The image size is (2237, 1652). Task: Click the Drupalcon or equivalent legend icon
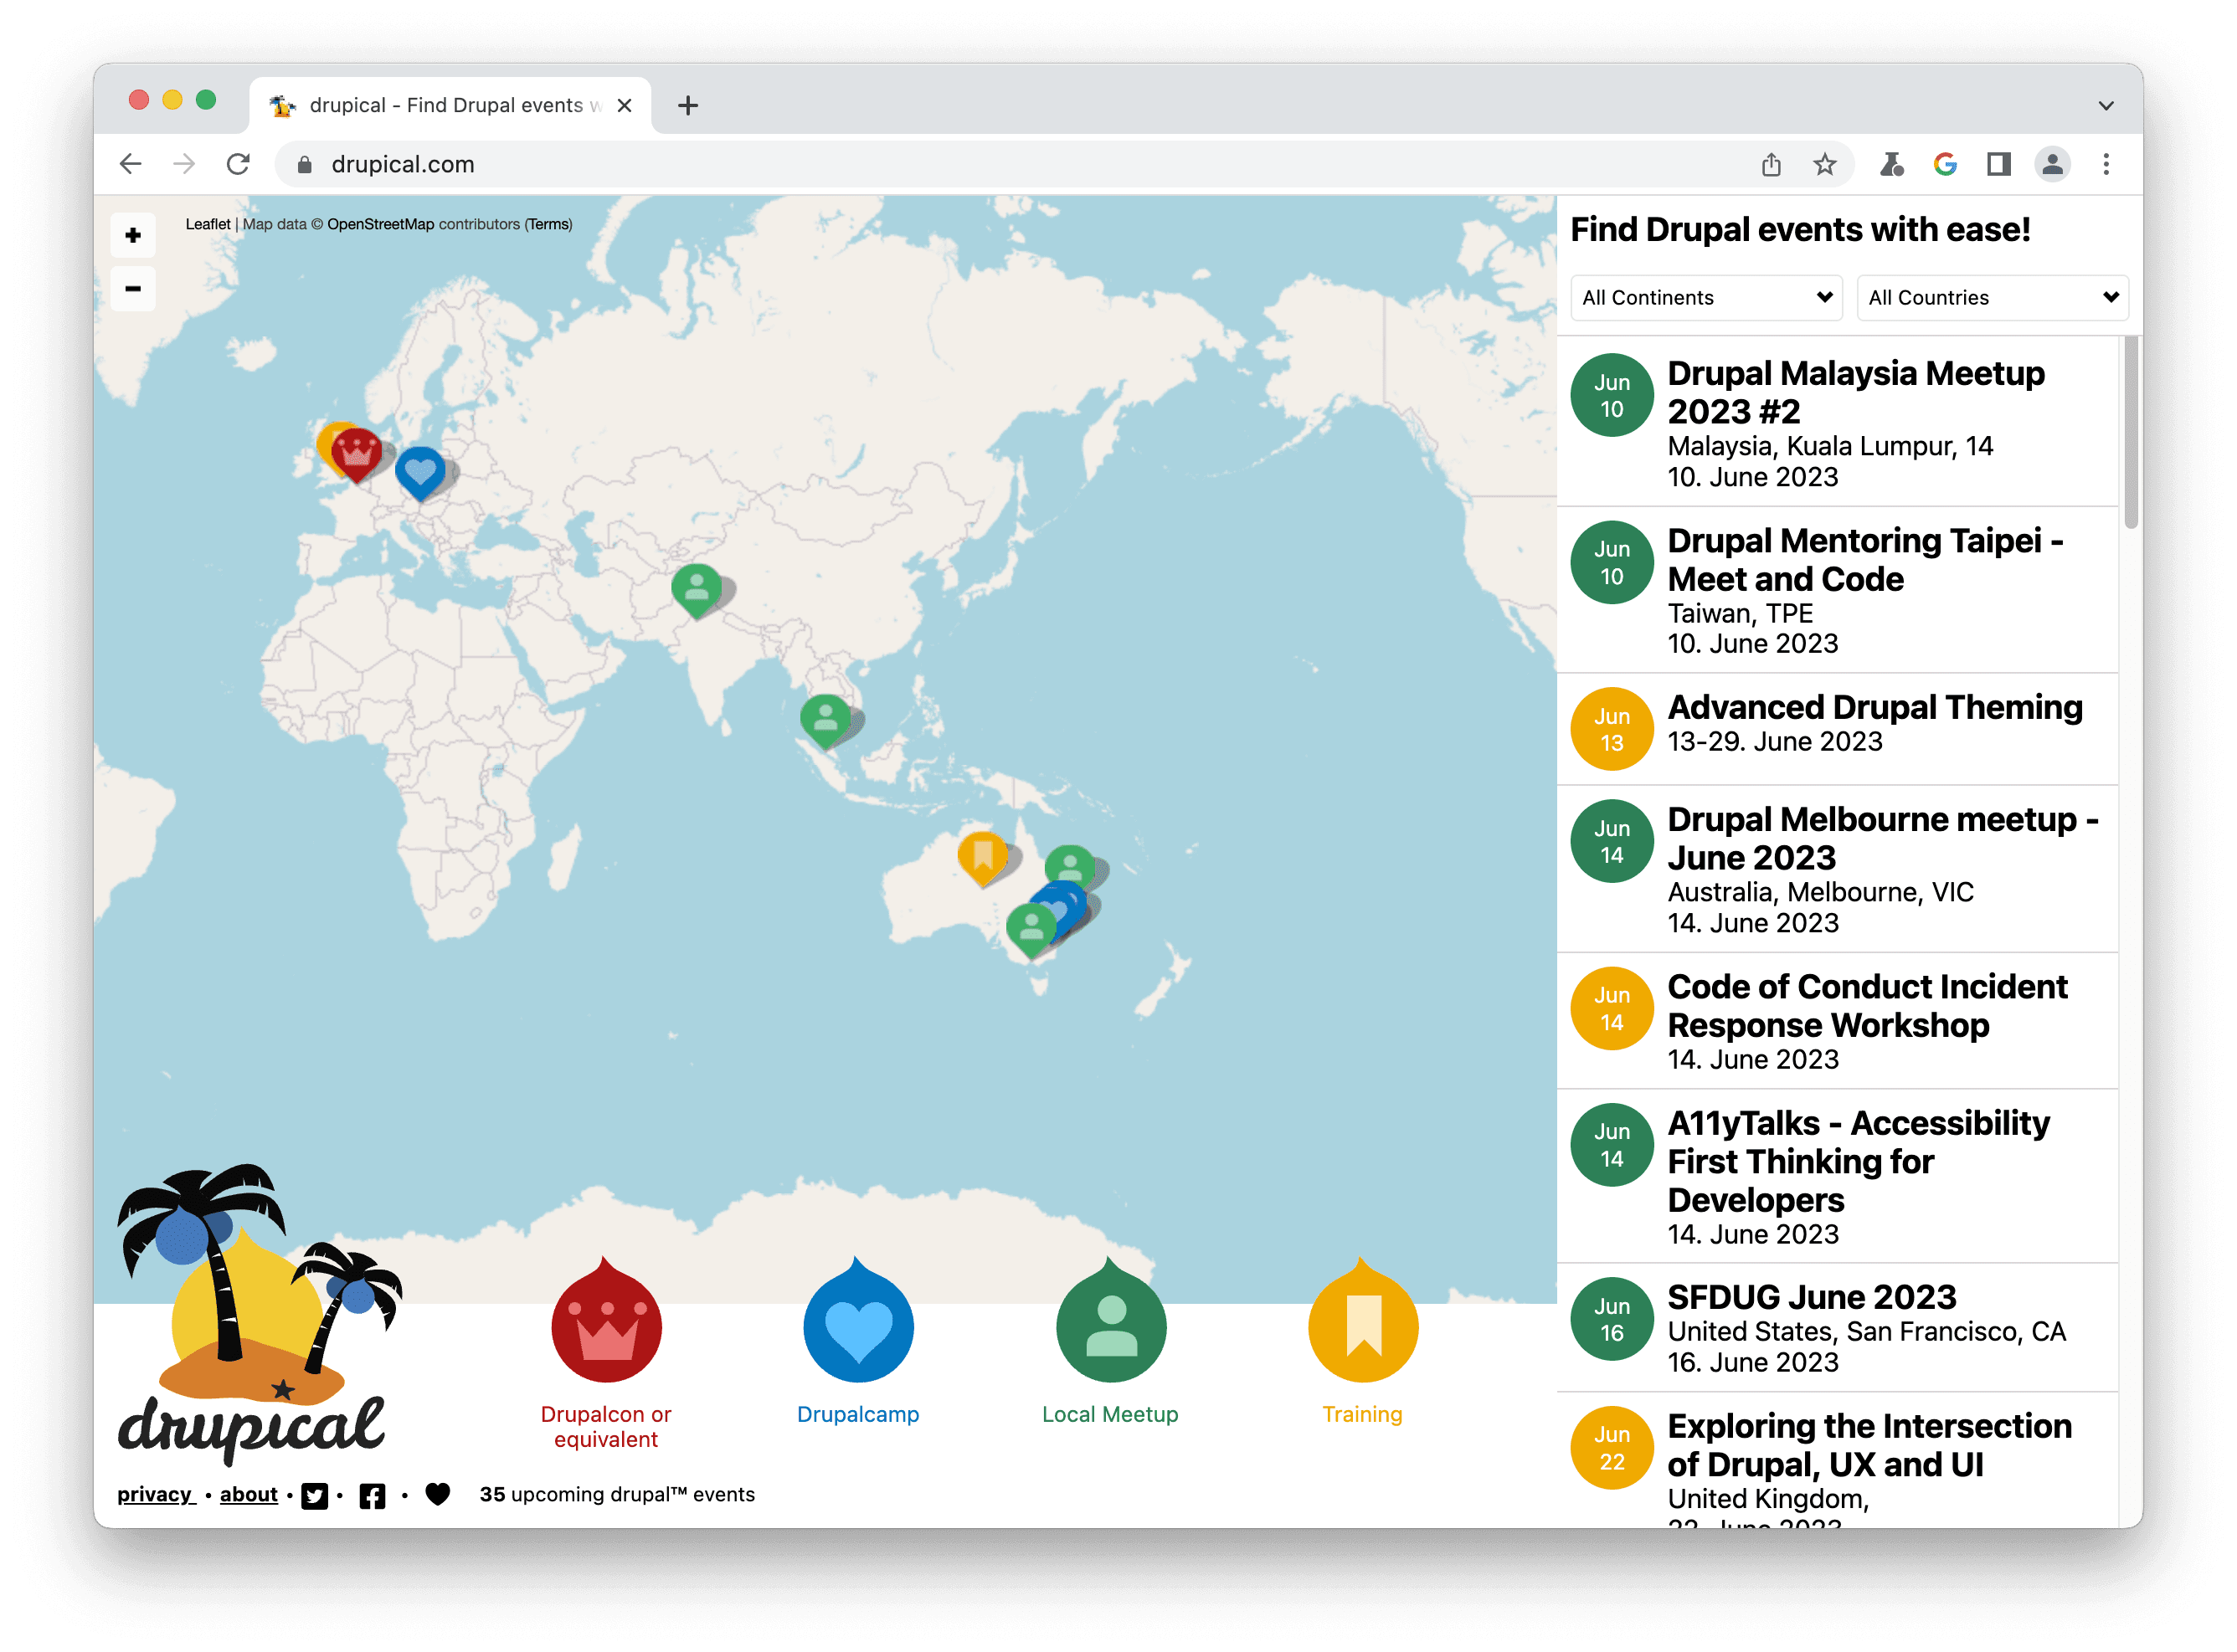coord(606,1322)
